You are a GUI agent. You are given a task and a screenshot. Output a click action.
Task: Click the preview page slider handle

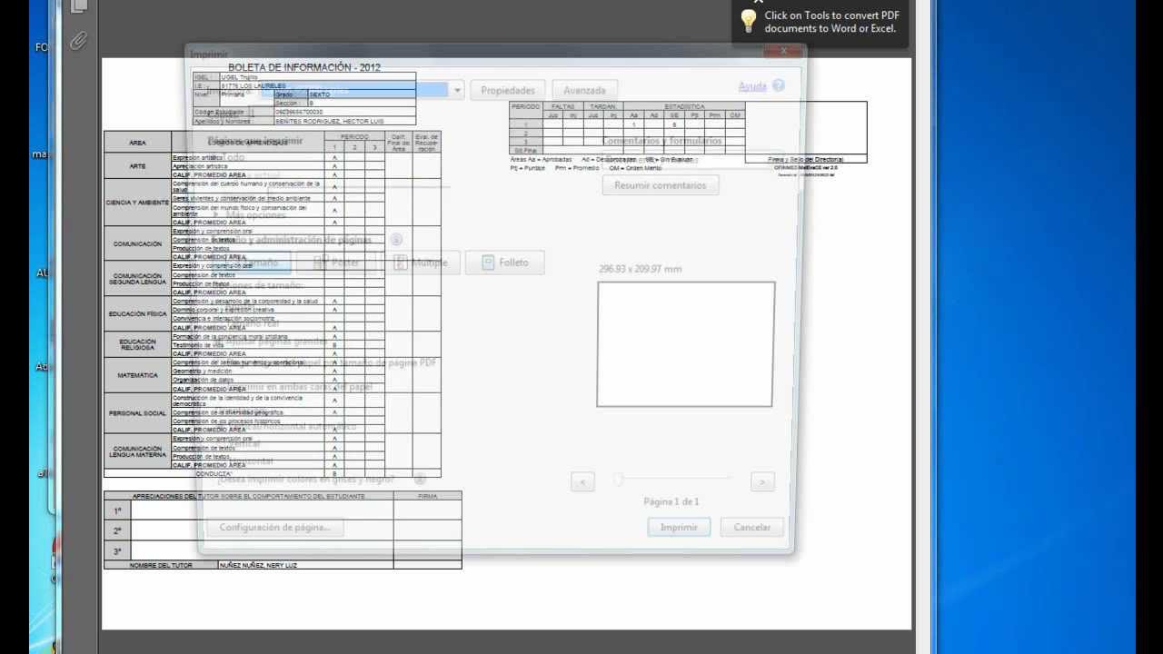(618, 479)
